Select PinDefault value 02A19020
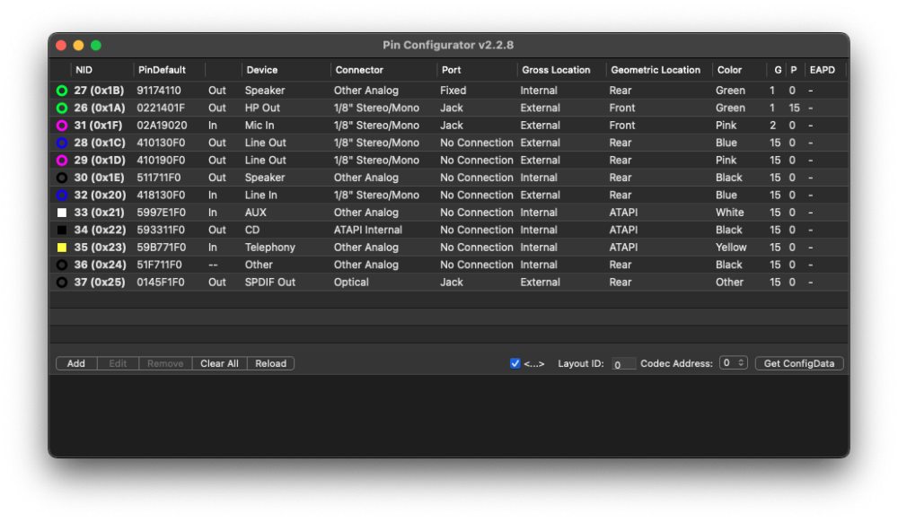The height and width of the screenshot is (522, 898). (x=162, y=126)
